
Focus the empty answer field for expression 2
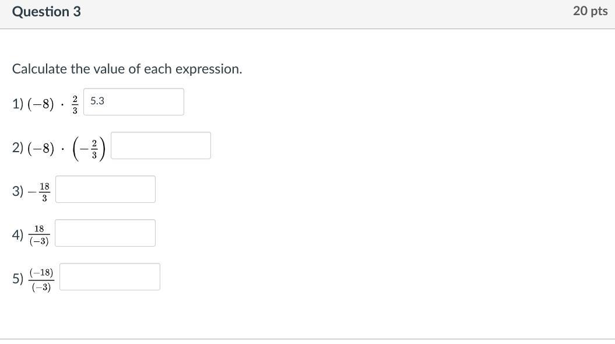click(160, 145)
